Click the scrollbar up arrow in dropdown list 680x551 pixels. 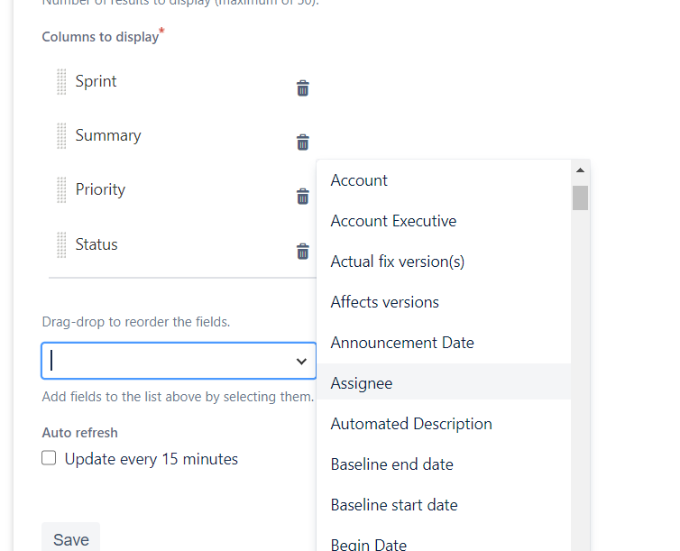tap(580, 170)
